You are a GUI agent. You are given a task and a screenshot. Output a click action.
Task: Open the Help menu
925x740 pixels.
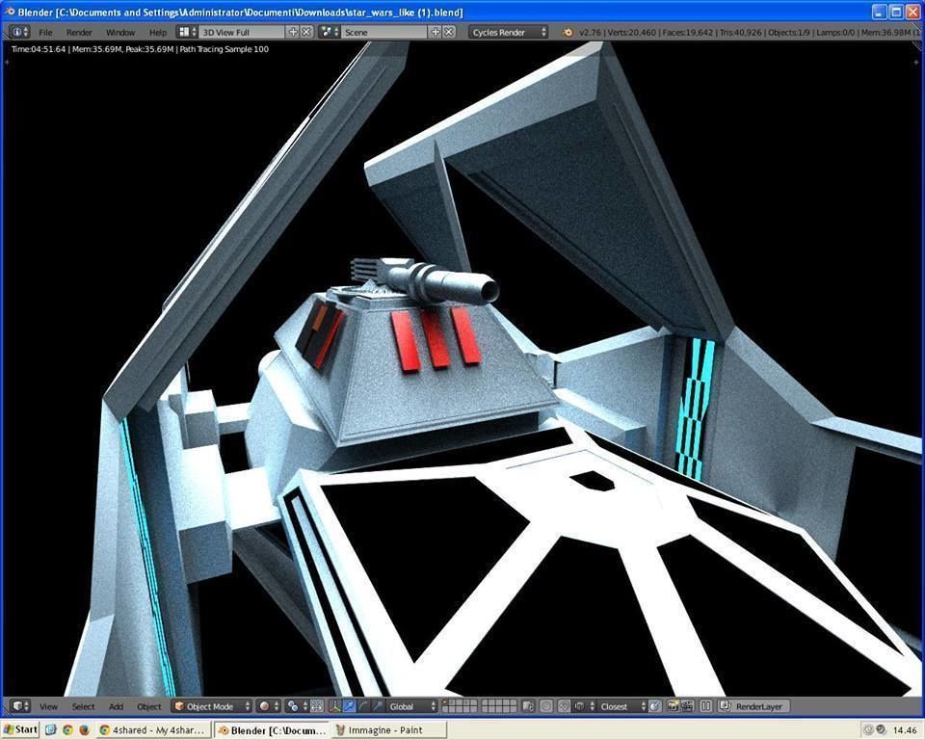[x=157, y=33]
